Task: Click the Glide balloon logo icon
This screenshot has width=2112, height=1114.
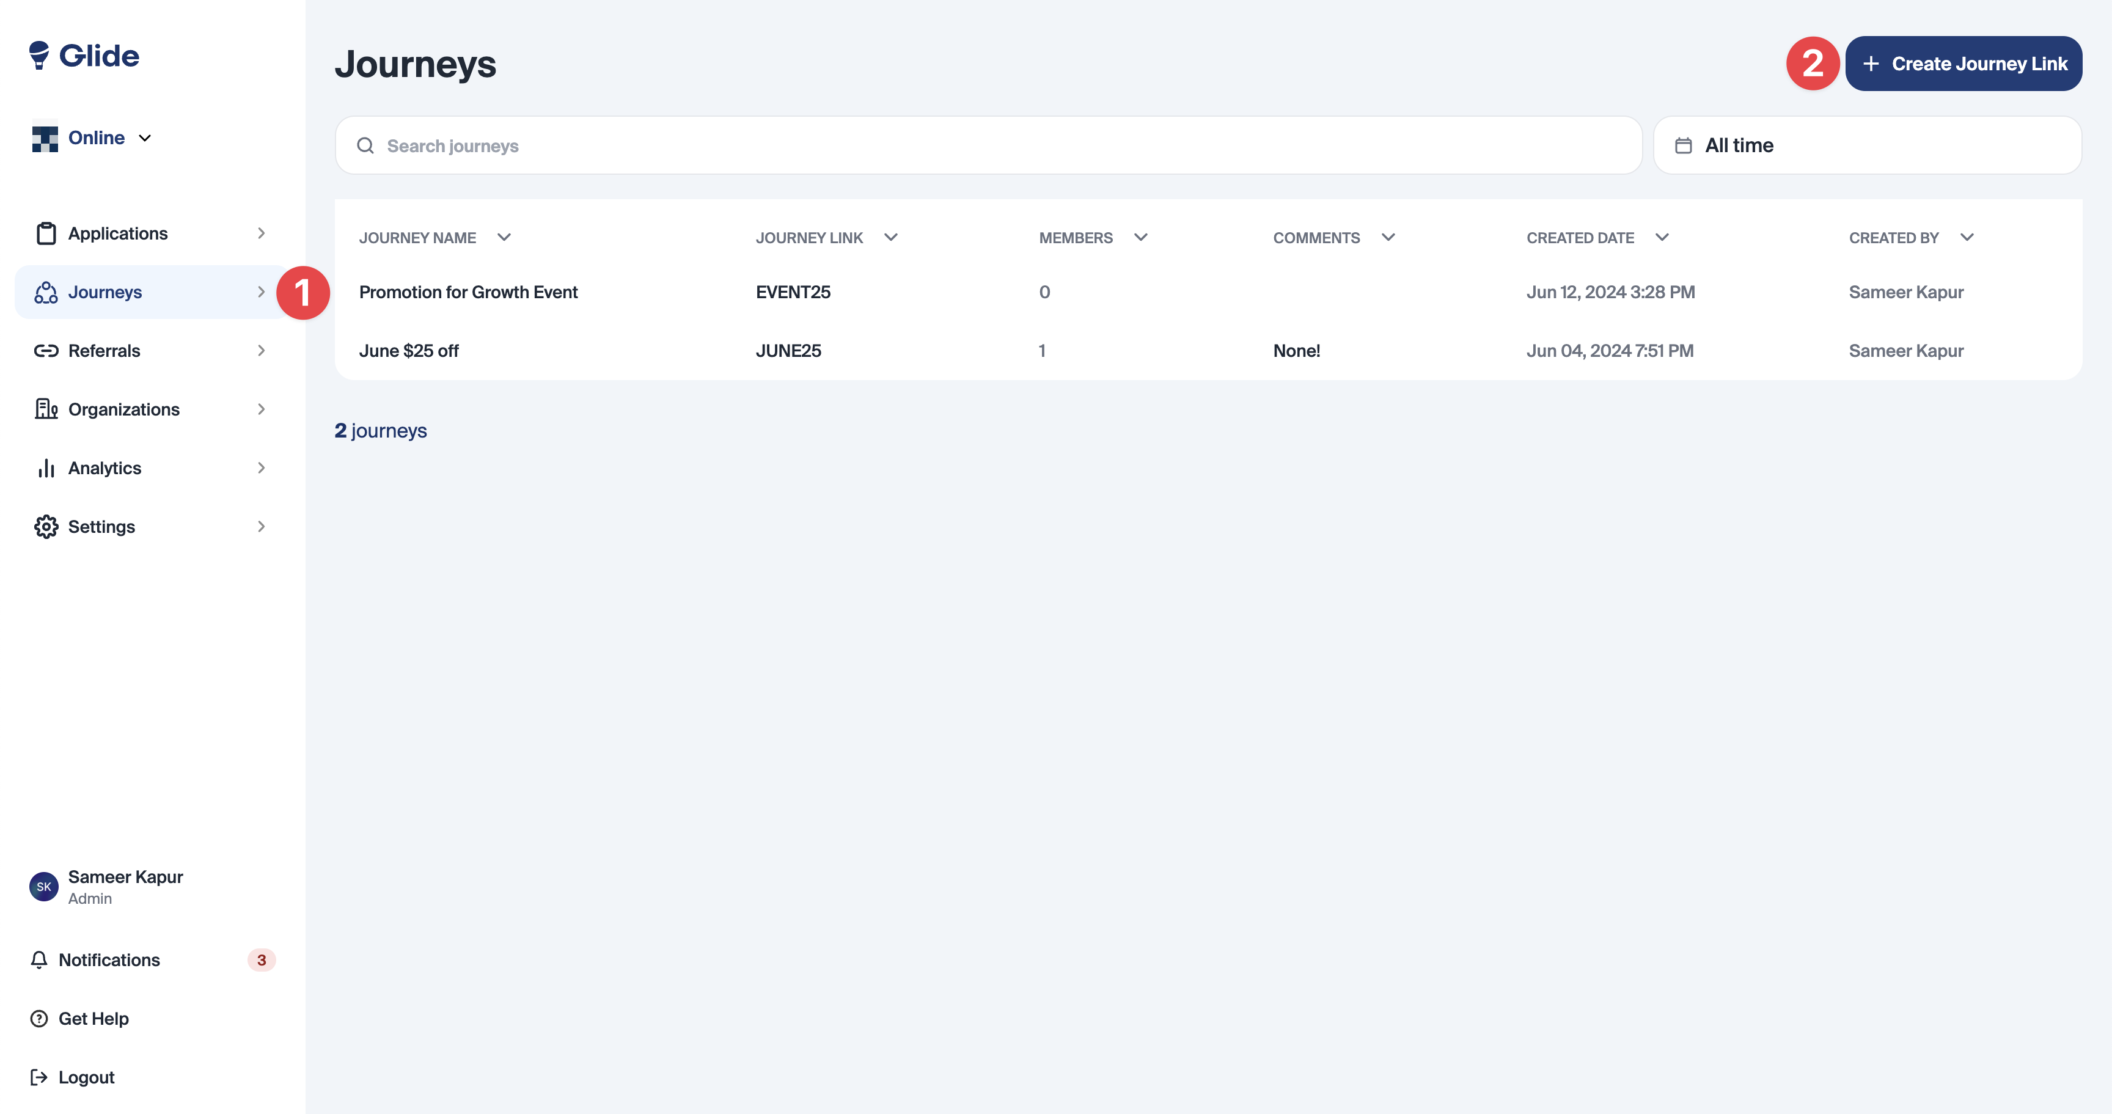Action: tap(38, 55)
